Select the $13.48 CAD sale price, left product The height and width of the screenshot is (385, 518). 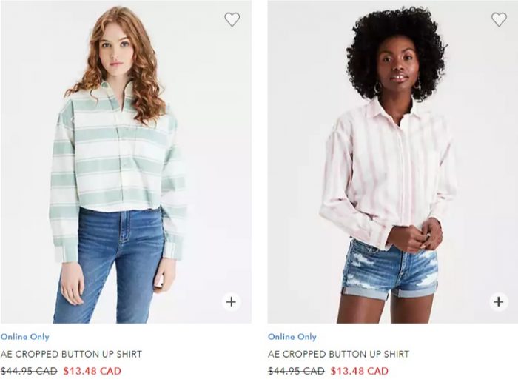(x=92, y=371)
